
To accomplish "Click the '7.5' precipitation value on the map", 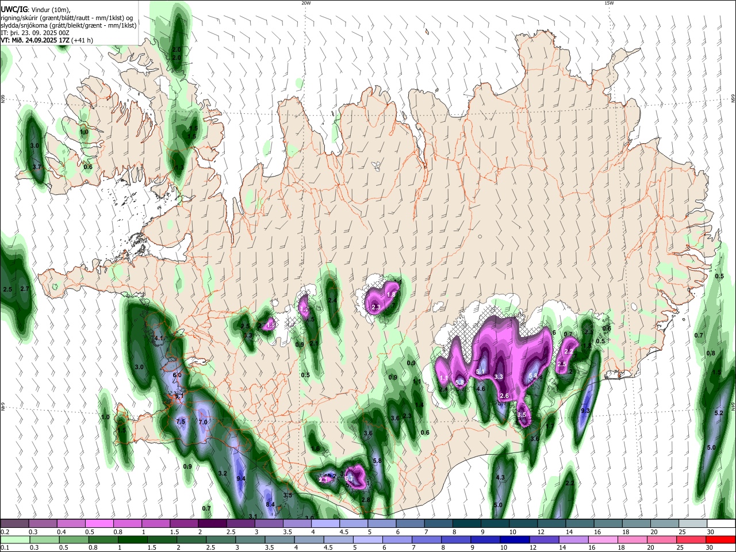I will 180,421.
